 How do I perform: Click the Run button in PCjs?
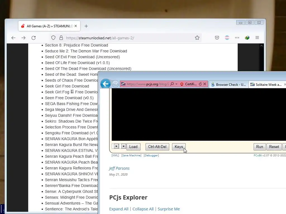[259, 147]
